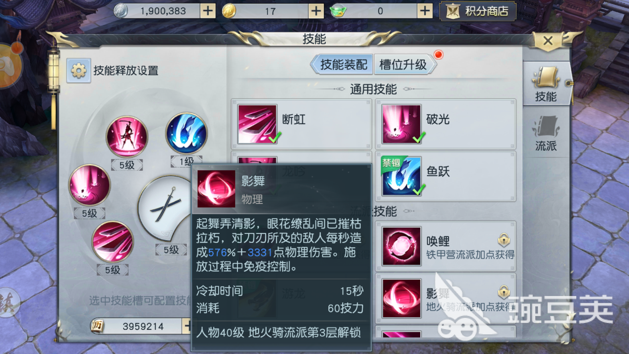This screenshot has height=354, width=629.
Task: Open the 积分商店 points shop
Action: click(x=478, y=11)
